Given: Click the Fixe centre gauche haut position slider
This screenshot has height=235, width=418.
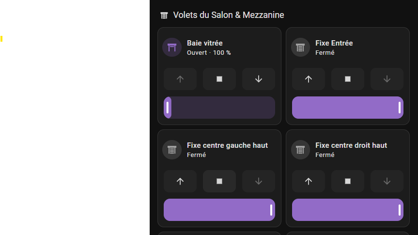Looking at the screenshot, I should pos(219,210).
